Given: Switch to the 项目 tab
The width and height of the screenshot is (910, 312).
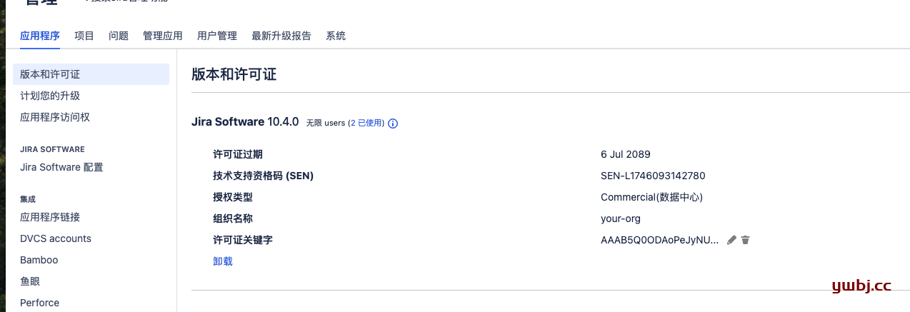Looking at the screenshot, I should coord(84,36).
